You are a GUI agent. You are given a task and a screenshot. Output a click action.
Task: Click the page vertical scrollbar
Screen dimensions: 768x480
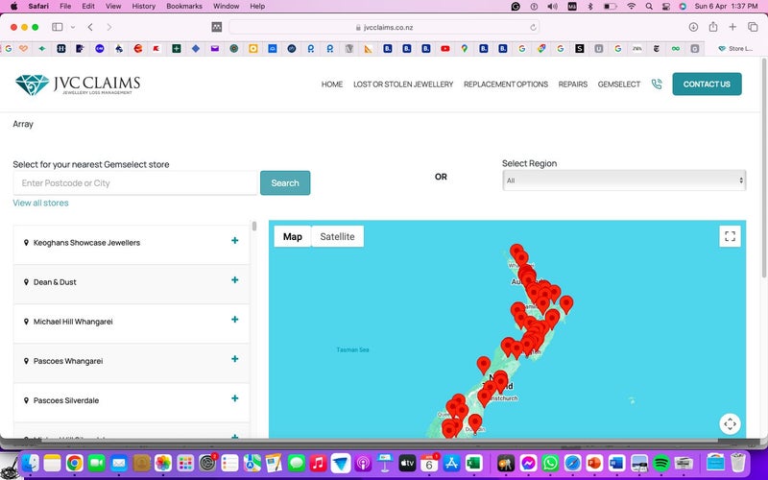[x=764, y=166]
